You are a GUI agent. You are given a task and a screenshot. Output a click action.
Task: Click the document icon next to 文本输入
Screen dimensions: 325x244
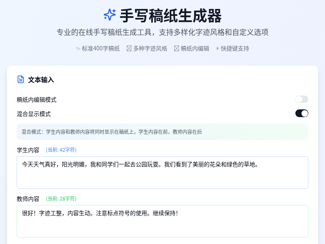(x=21, y=79)
